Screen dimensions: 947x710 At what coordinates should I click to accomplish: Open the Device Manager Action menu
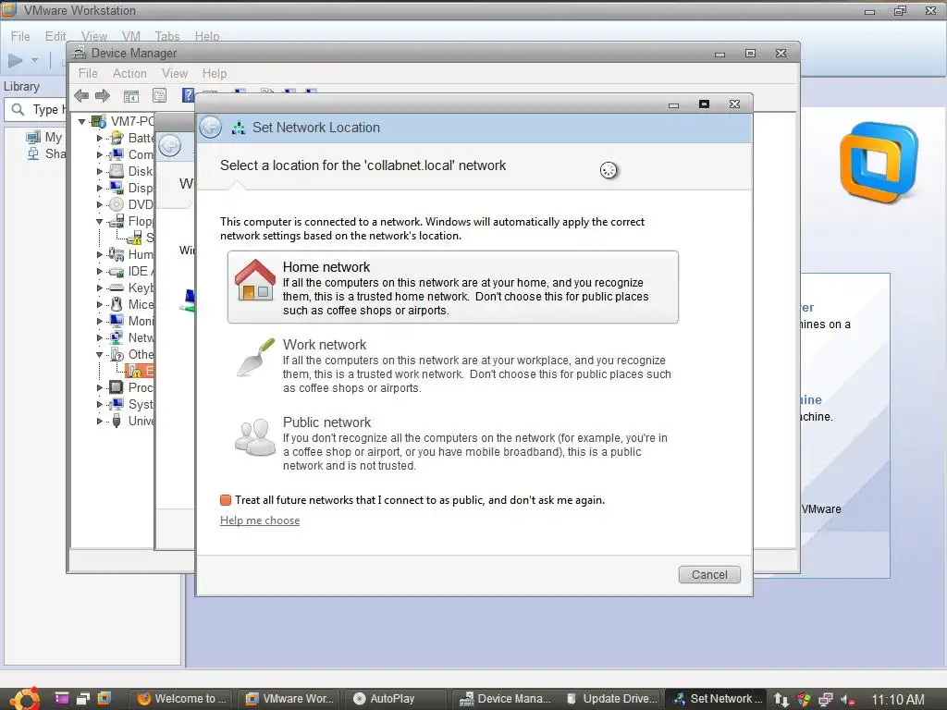[x=129, y=73]
